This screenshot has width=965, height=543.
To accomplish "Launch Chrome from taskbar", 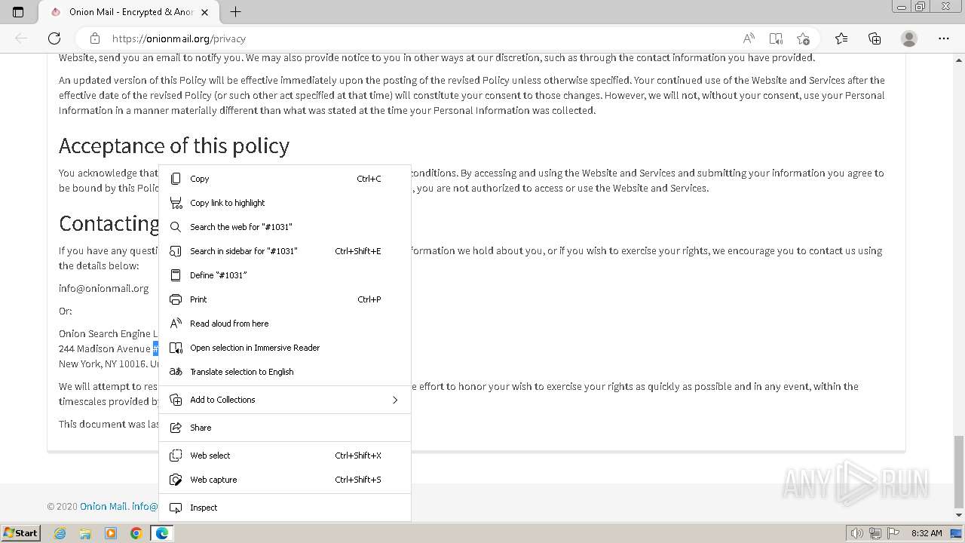I will [136, 533].
